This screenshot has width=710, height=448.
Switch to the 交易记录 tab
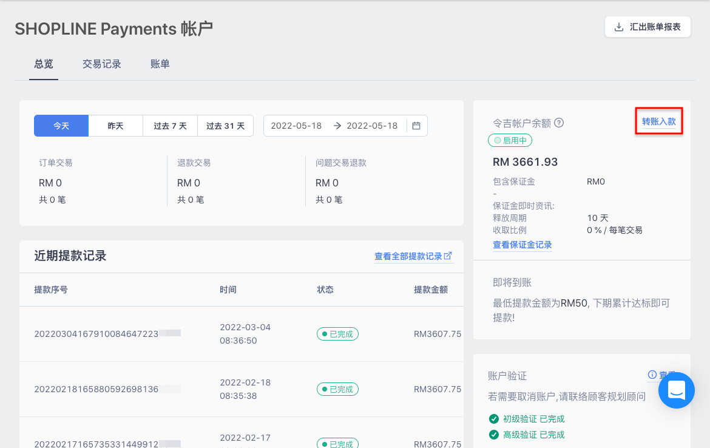pos(102,64)
